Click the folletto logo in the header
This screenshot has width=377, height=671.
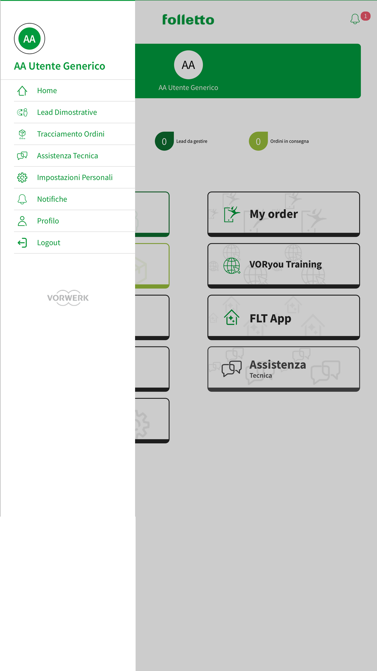[188, 20]
